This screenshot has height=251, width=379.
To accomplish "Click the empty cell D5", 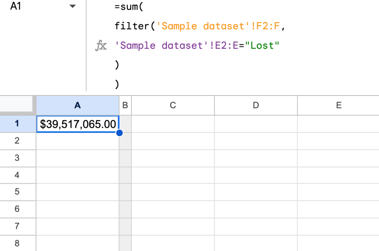I will pyautogui.click(x=255, y=192).
